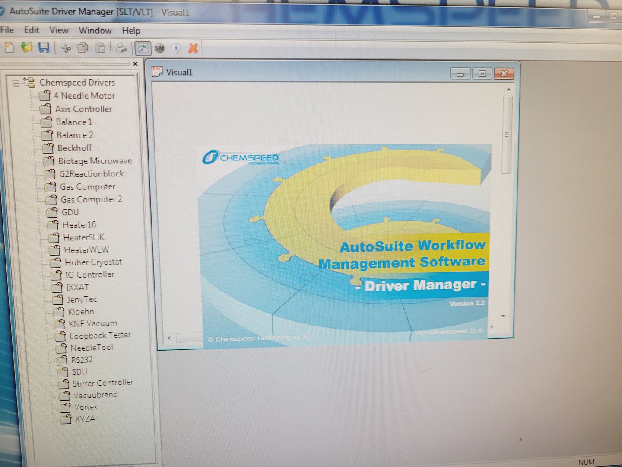Select the 4 Needle Motor driver
The height and width of the screenshot is (467, 622).
[84, 96]
